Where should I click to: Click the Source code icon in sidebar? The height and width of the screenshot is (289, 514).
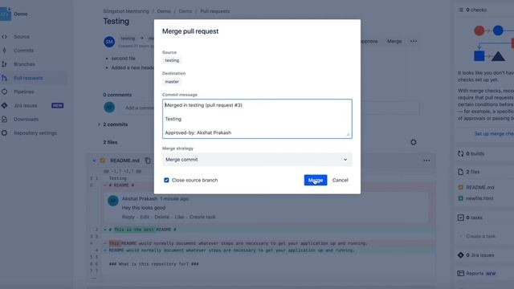(4, 37)
